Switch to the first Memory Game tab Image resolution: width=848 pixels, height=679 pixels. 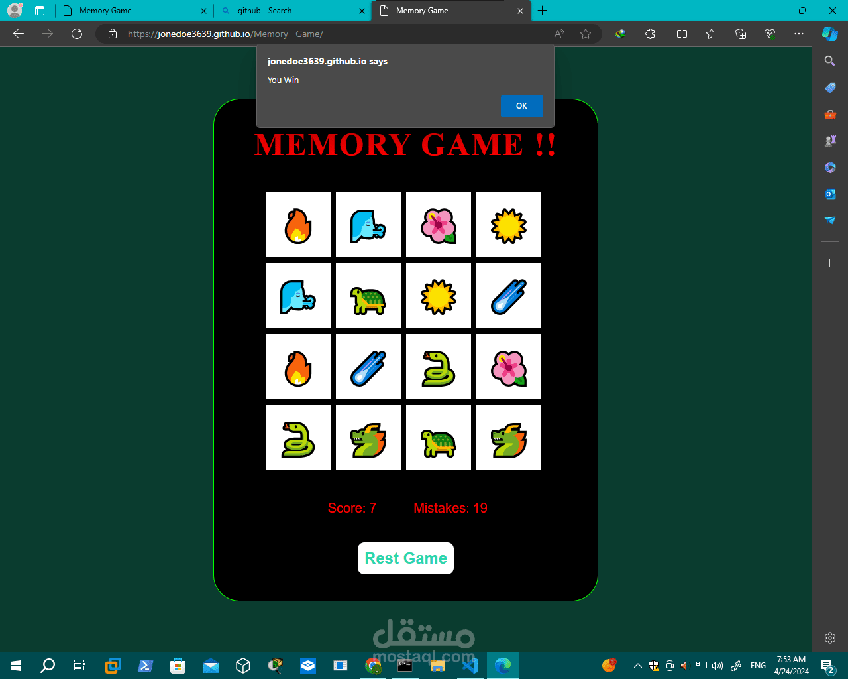[x=132, y=11]
